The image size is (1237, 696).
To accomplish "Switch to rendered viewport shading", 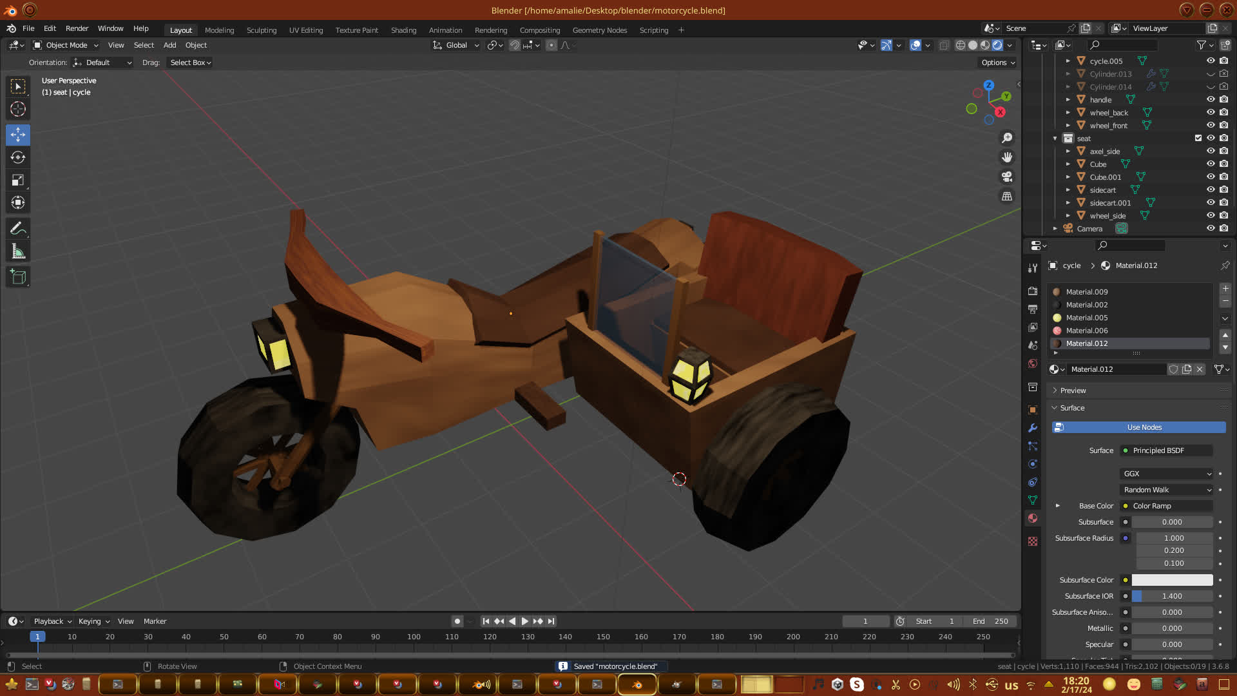I will point(997,45).
